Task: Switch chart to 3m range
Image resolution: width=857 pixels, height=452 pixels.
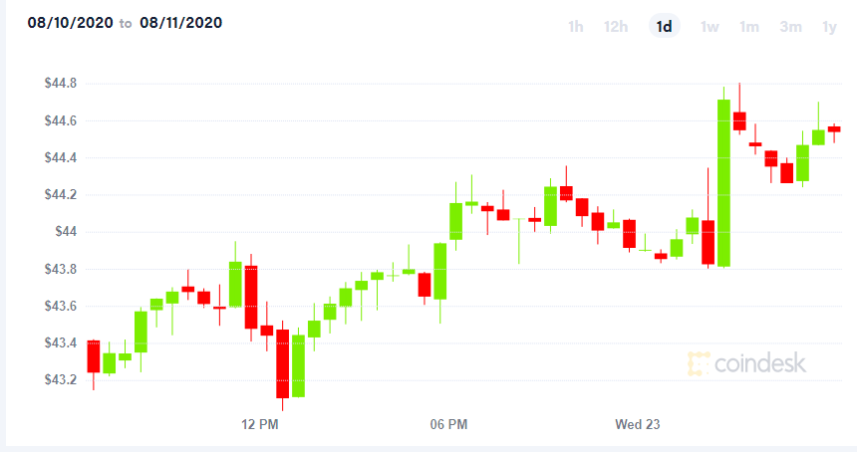Action: click(x=790, y=26)
